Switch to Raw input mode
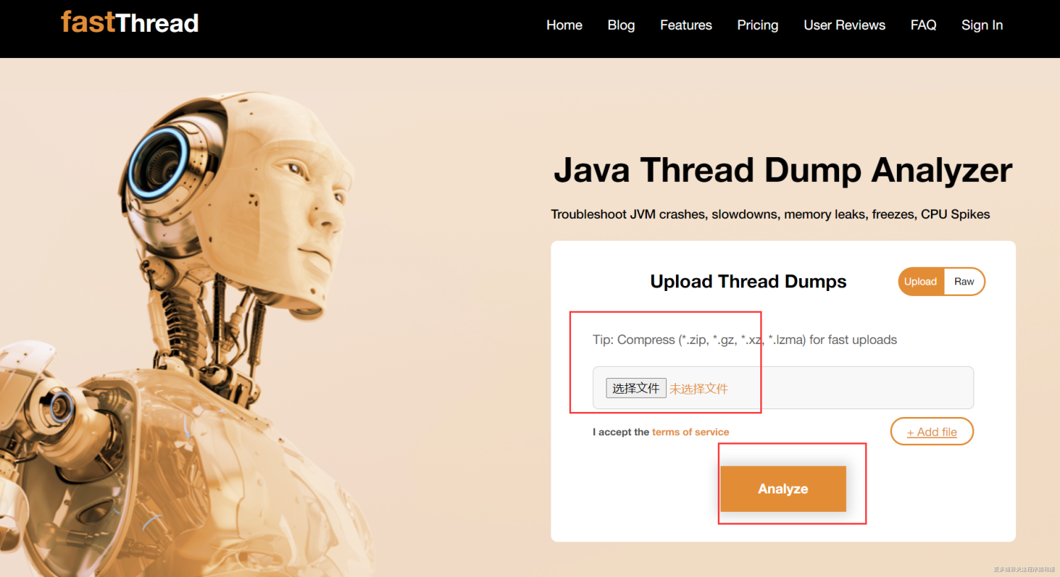The height and width of the screenshot is (577, 1060). (x=964, y=281)
